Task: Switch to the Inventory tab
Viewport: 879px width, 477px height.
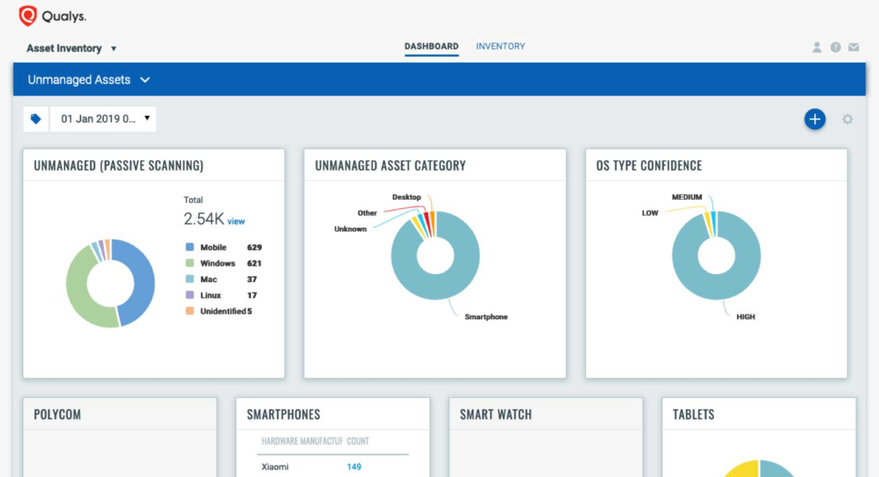Action: 500,47
